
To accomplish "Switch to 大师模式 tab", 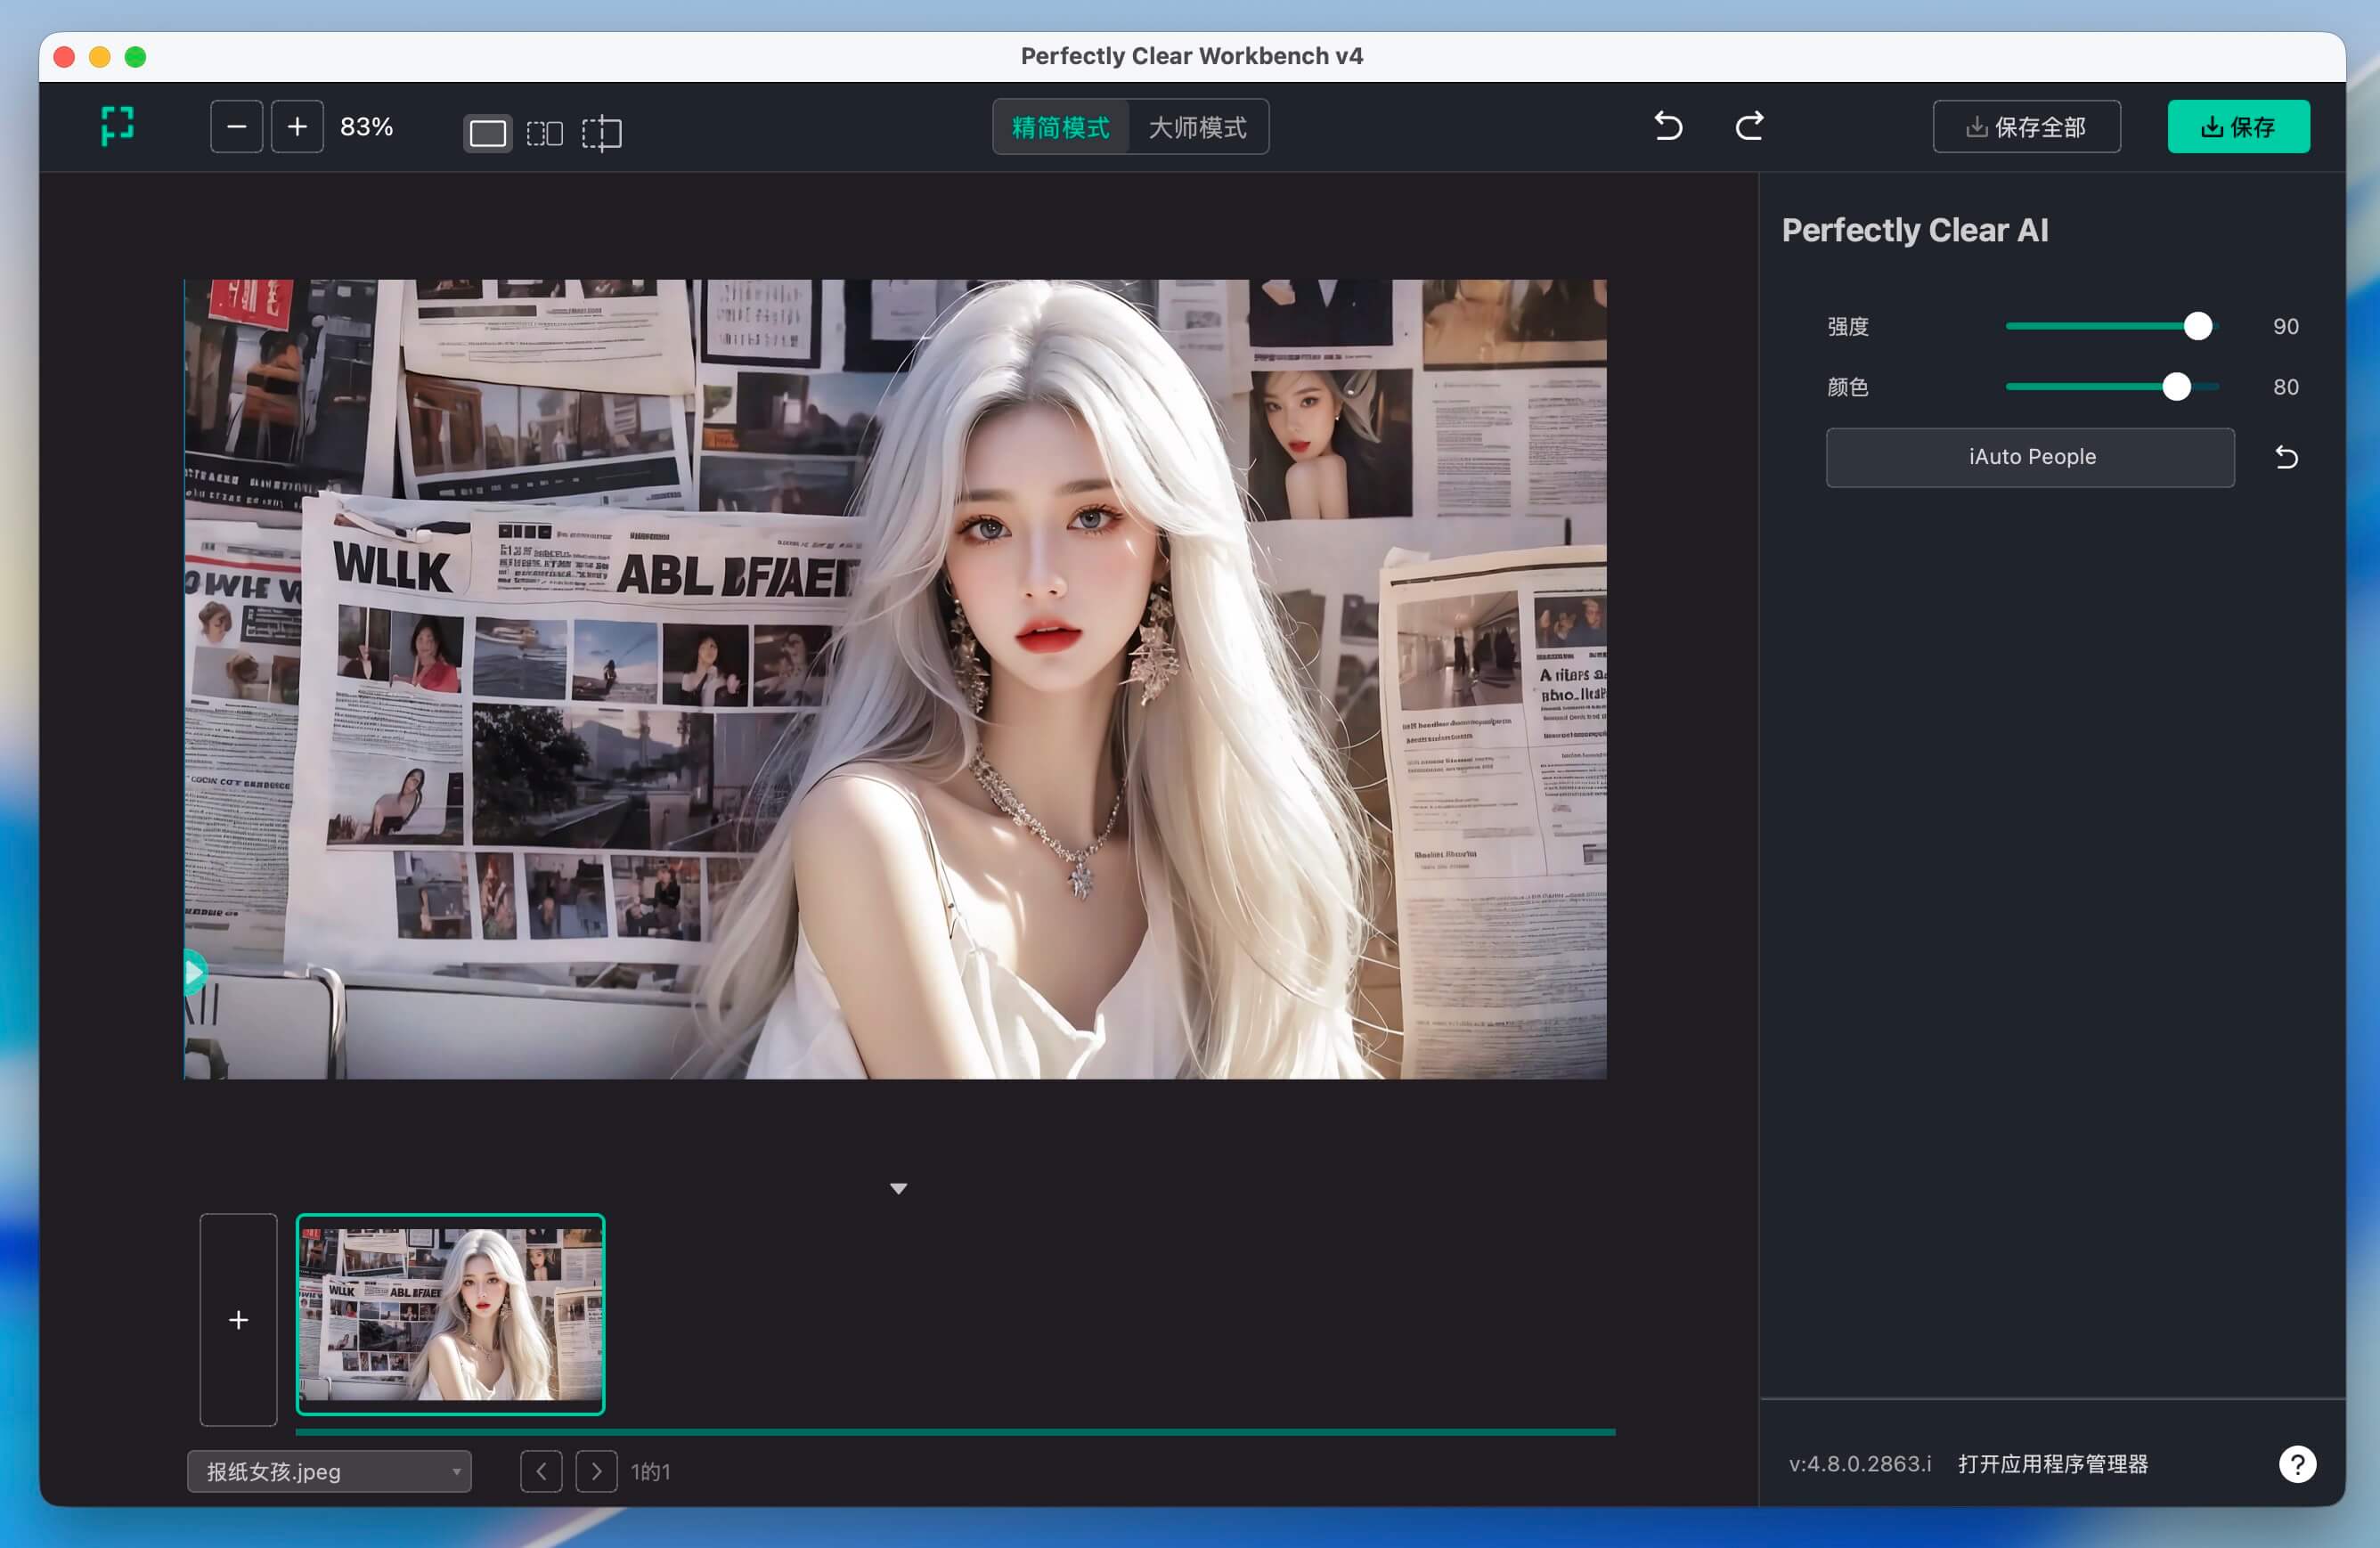I will click(1197, 127).
